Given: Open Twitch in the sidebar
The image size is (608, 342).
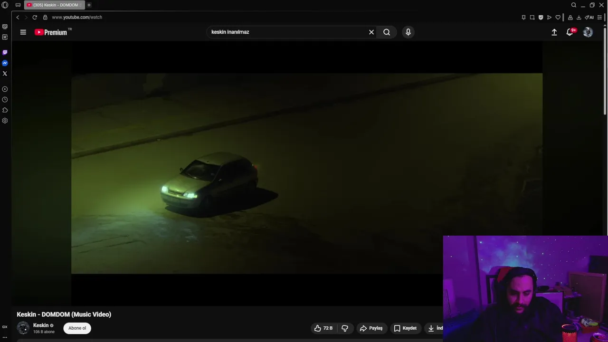Looking at the screenshot, I should tap(5, 52).
